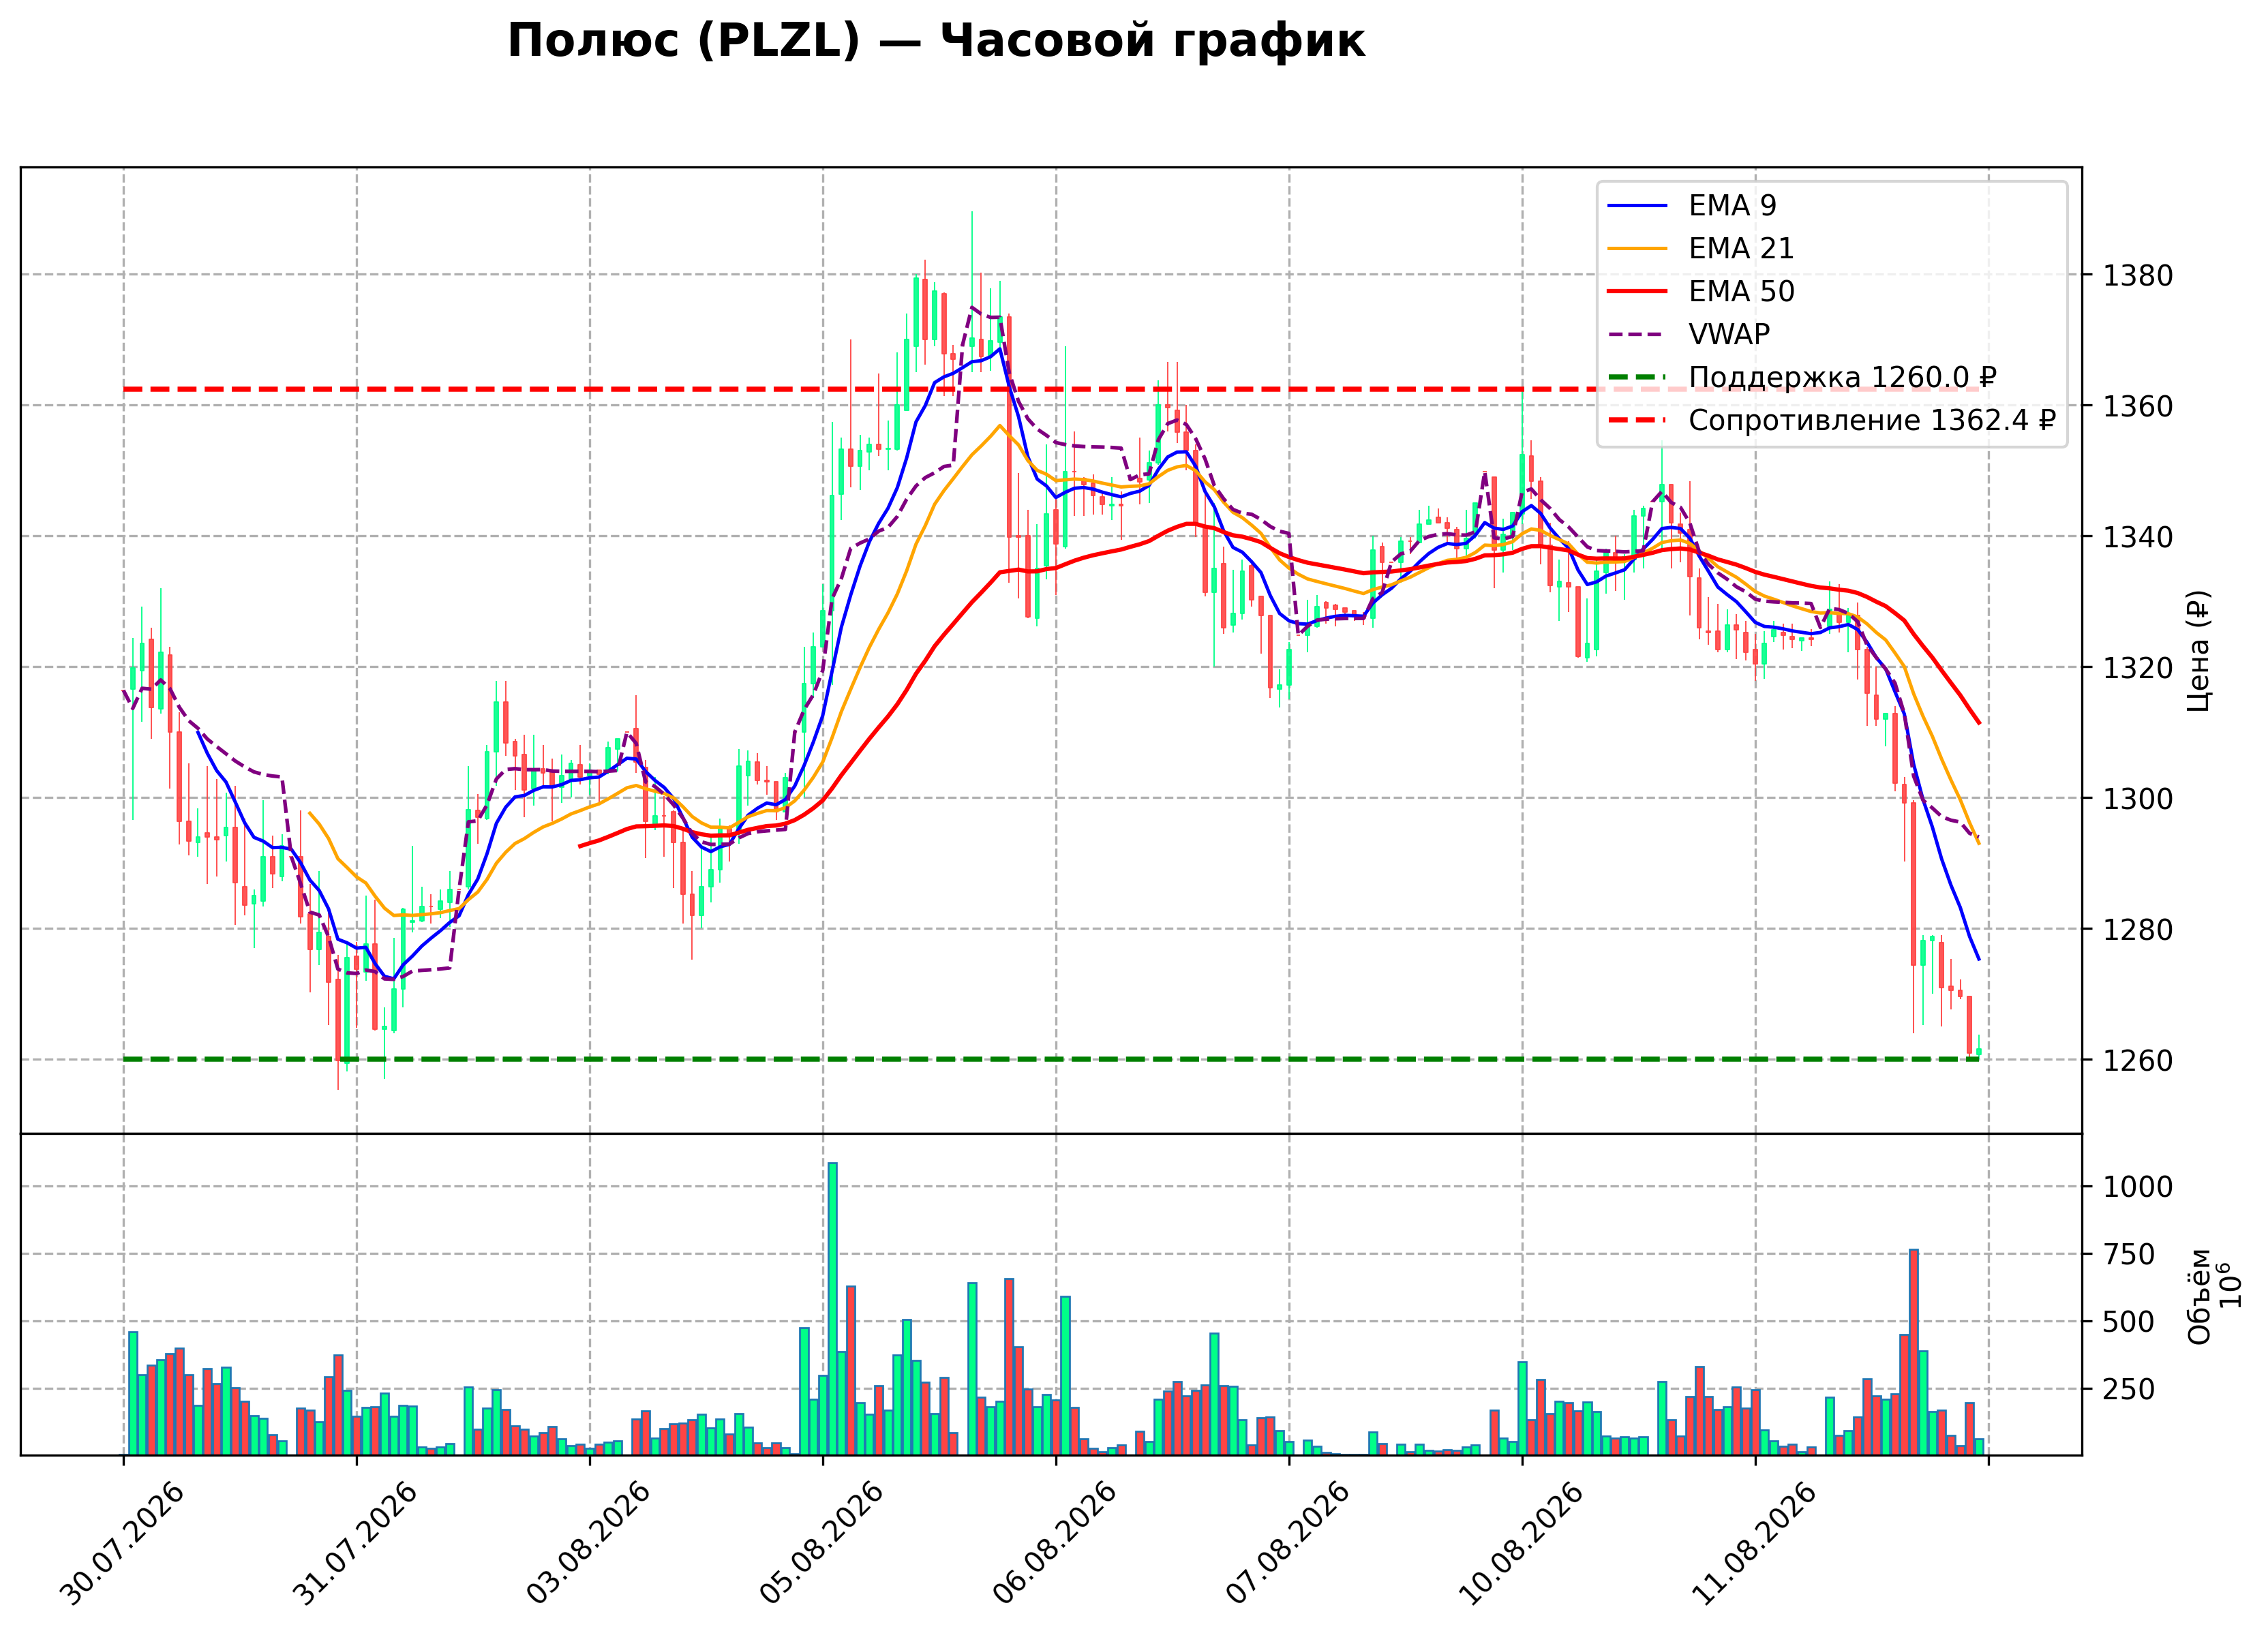Select the "VWAP" legend label
This screenshot has height=1631, width=2268.
click(1729, 335)
